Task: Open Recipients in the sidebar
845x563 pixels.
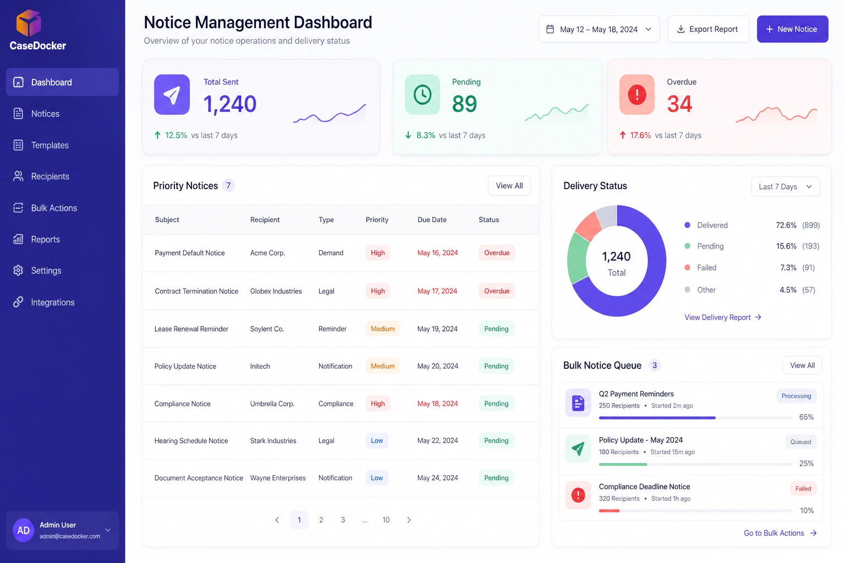Action: 62,176
